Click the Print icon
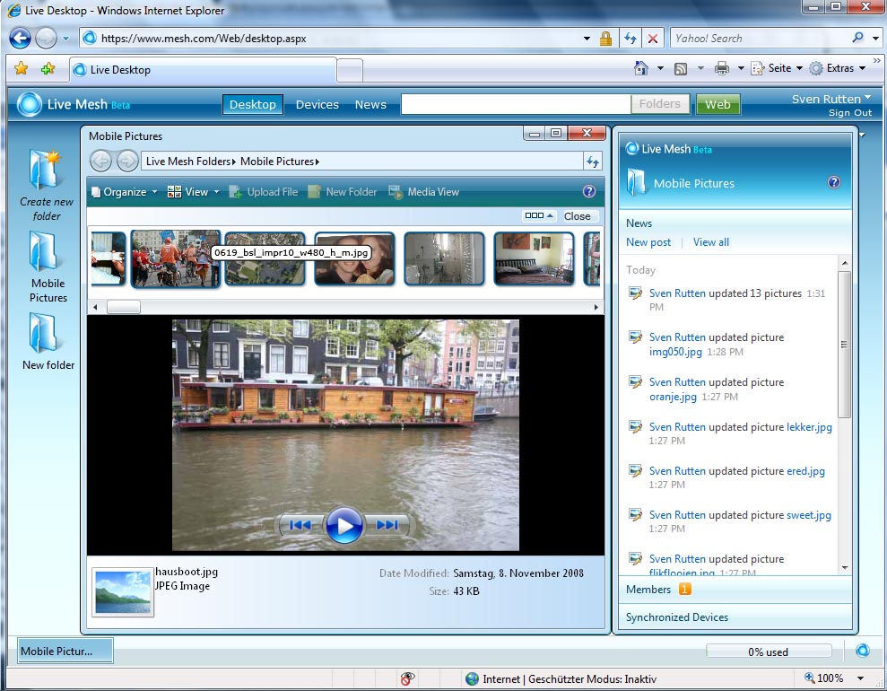 pyautogui.click(x=722, y=68)
